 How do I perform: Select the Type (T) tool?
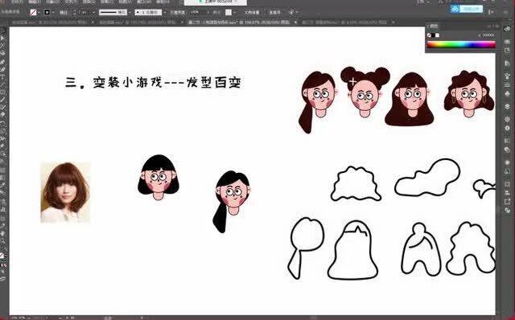tap(3, 77)
